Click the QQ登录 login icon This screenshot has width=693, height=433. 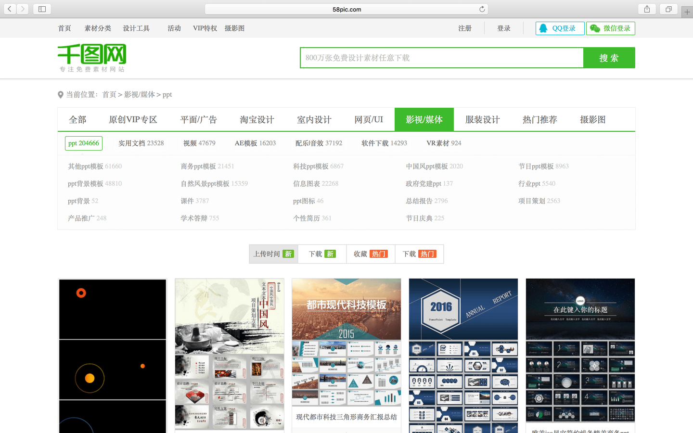pyautogui.click(x=543, y=28)
